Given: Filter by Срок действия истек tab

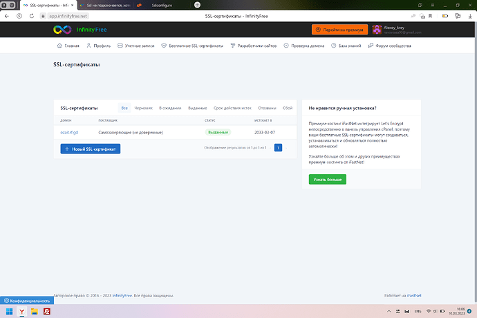Looking at the screenshot, I should pyautogui.click(x=232, y=108).
